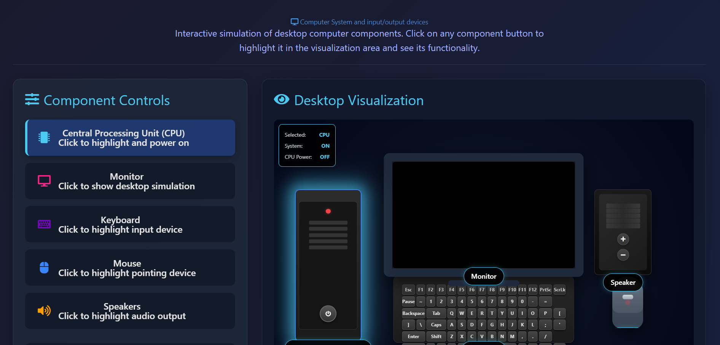Click the P key on the virtual keyboard
Viewport: 720px width, 345px height.
coord(545,313)
